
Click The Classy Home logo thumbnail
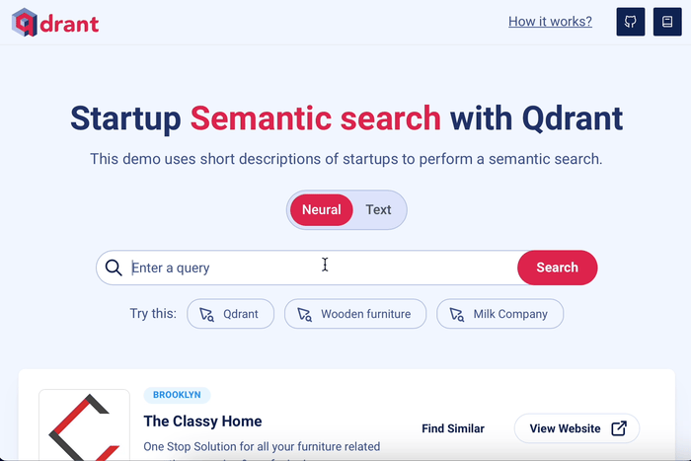[x=84, y=425]
